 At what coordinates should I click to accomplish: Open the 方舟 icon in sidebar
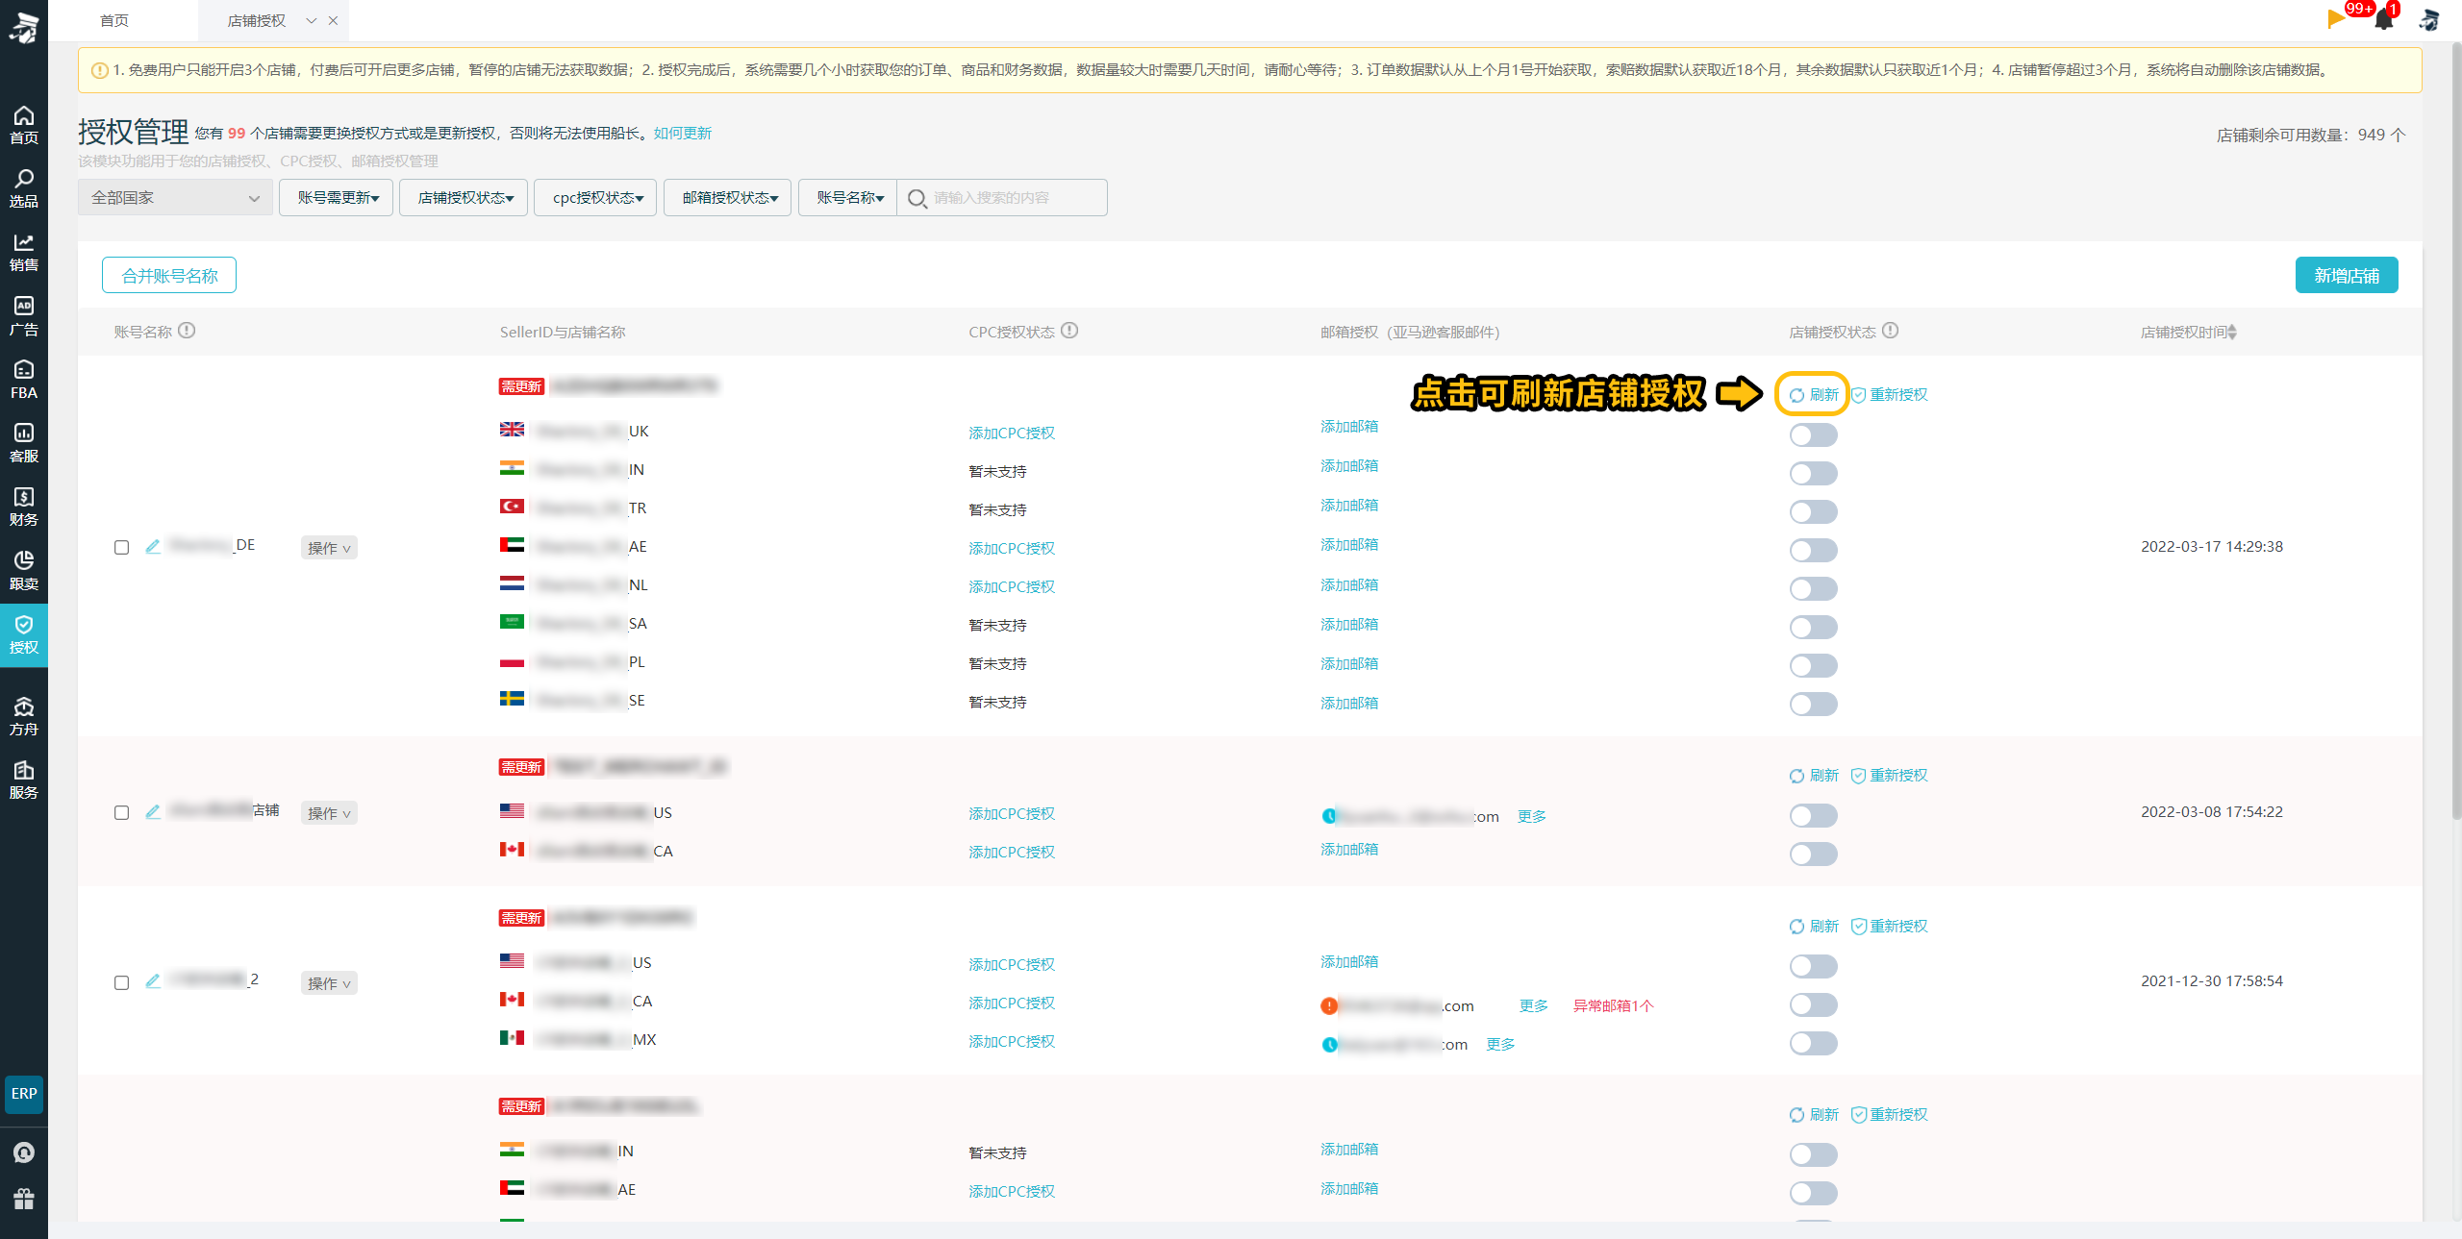pos(24,716)
